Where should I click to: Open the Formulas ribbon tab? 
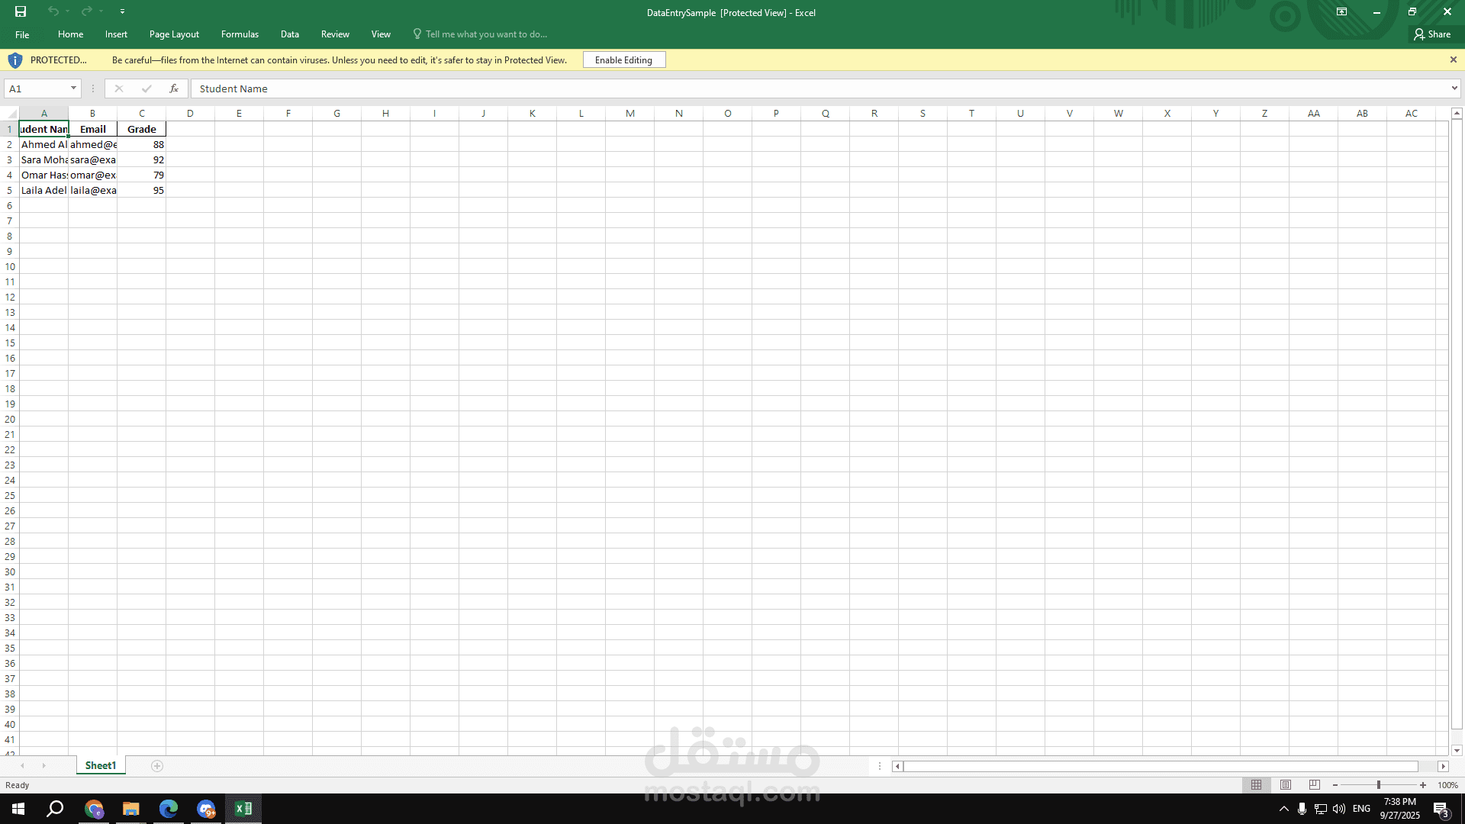[240, 34]
